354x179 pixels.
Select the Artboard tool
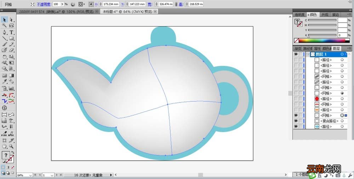(4, 140)
